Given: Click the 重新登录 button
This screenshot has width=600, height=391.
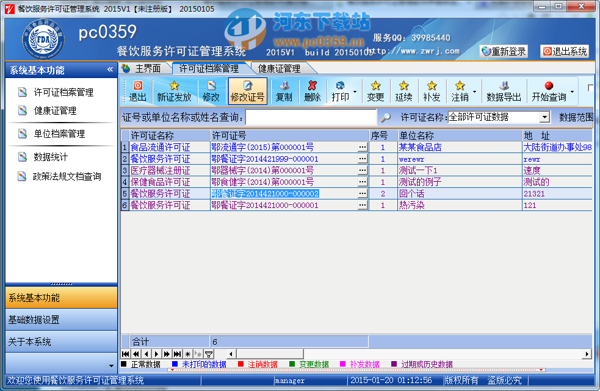Looking at the screenshot, I should click(x=504, y=51).
